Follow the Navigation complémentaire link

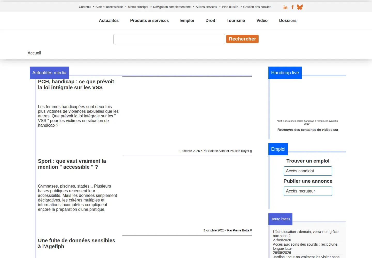click(172, 7)
